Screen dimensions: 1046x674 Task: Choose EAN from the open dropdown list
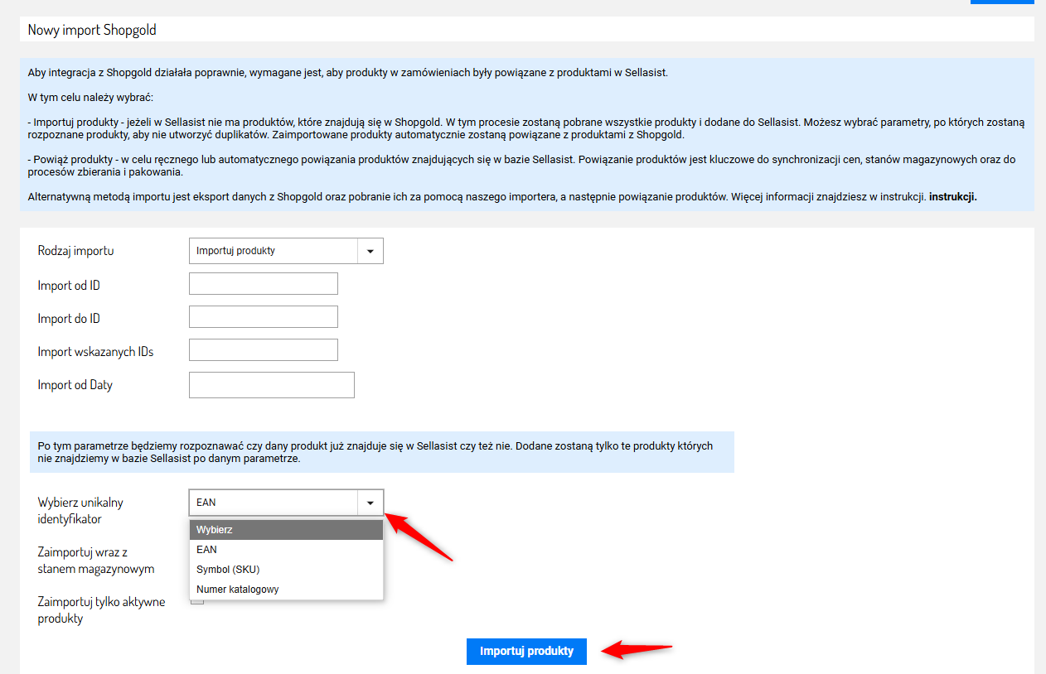pyautogui.click(x=286, y=550)
